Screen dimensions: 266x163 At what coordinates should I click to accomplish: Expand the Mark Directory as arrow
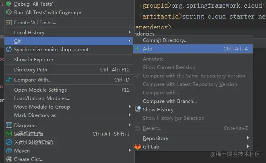coord(130,115)
